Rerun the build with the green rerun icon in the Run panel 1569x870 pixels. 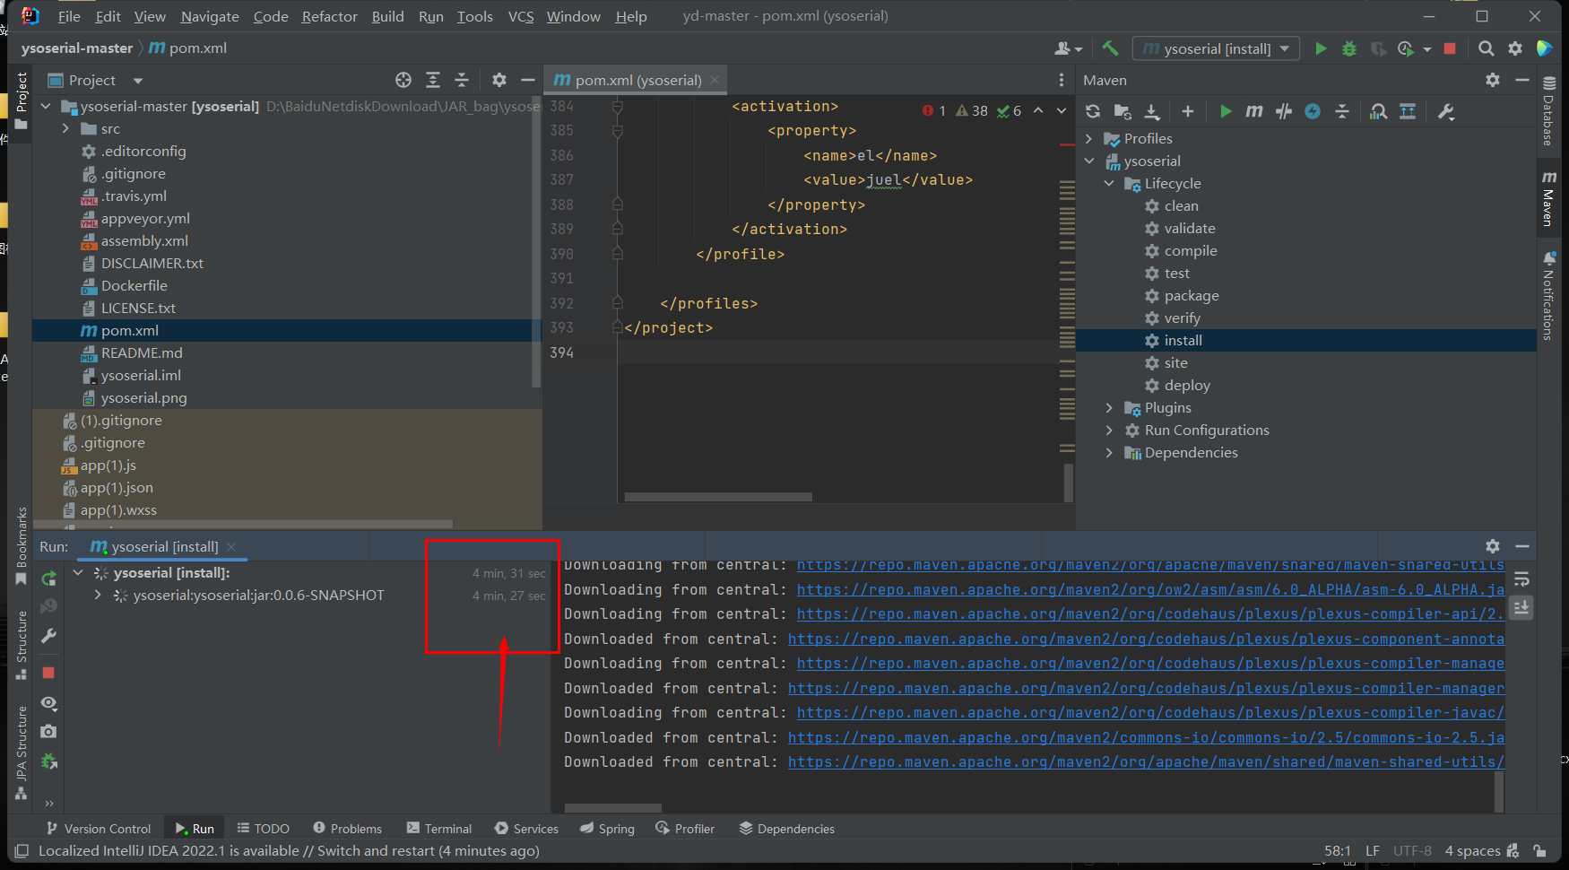coord(49,579)
